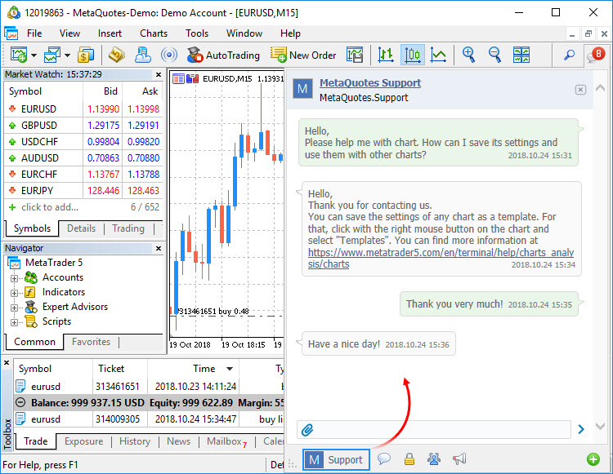Click the 'click to add...' symbol field
This screenshot has height=474, width=613.
coord(50,207)
